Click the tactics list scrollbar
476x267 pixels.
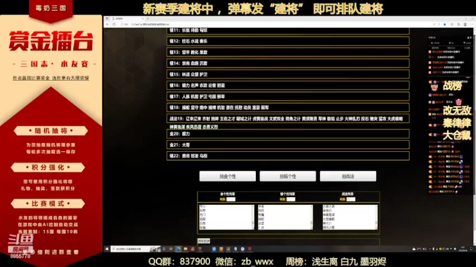click(377, 217)
